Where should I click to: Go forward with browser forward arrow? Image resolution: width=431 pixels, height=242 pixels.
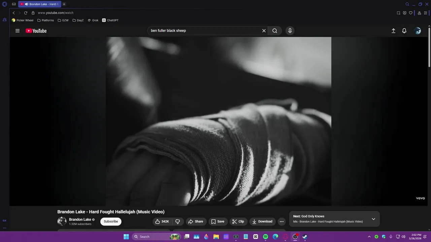tap(20, 13)
